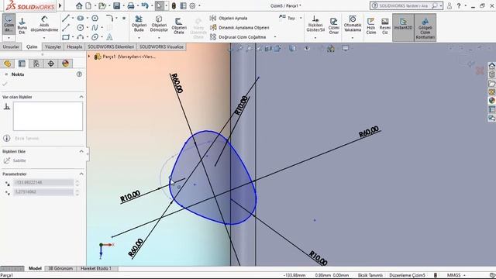Click Objeleri Aynala mirror tool
This screenshot has width=496, height=279.
click(x=229, y=19)
